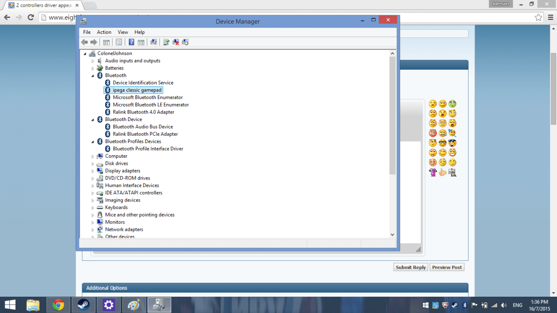
Task: Click the Submit Reply button
Action: tap(410, 267)
